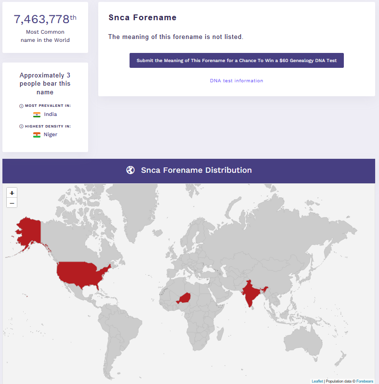Select India's red region on the map
Image resolution: width=379 pixels, height=384 pixels.
[x=250, y=294]
